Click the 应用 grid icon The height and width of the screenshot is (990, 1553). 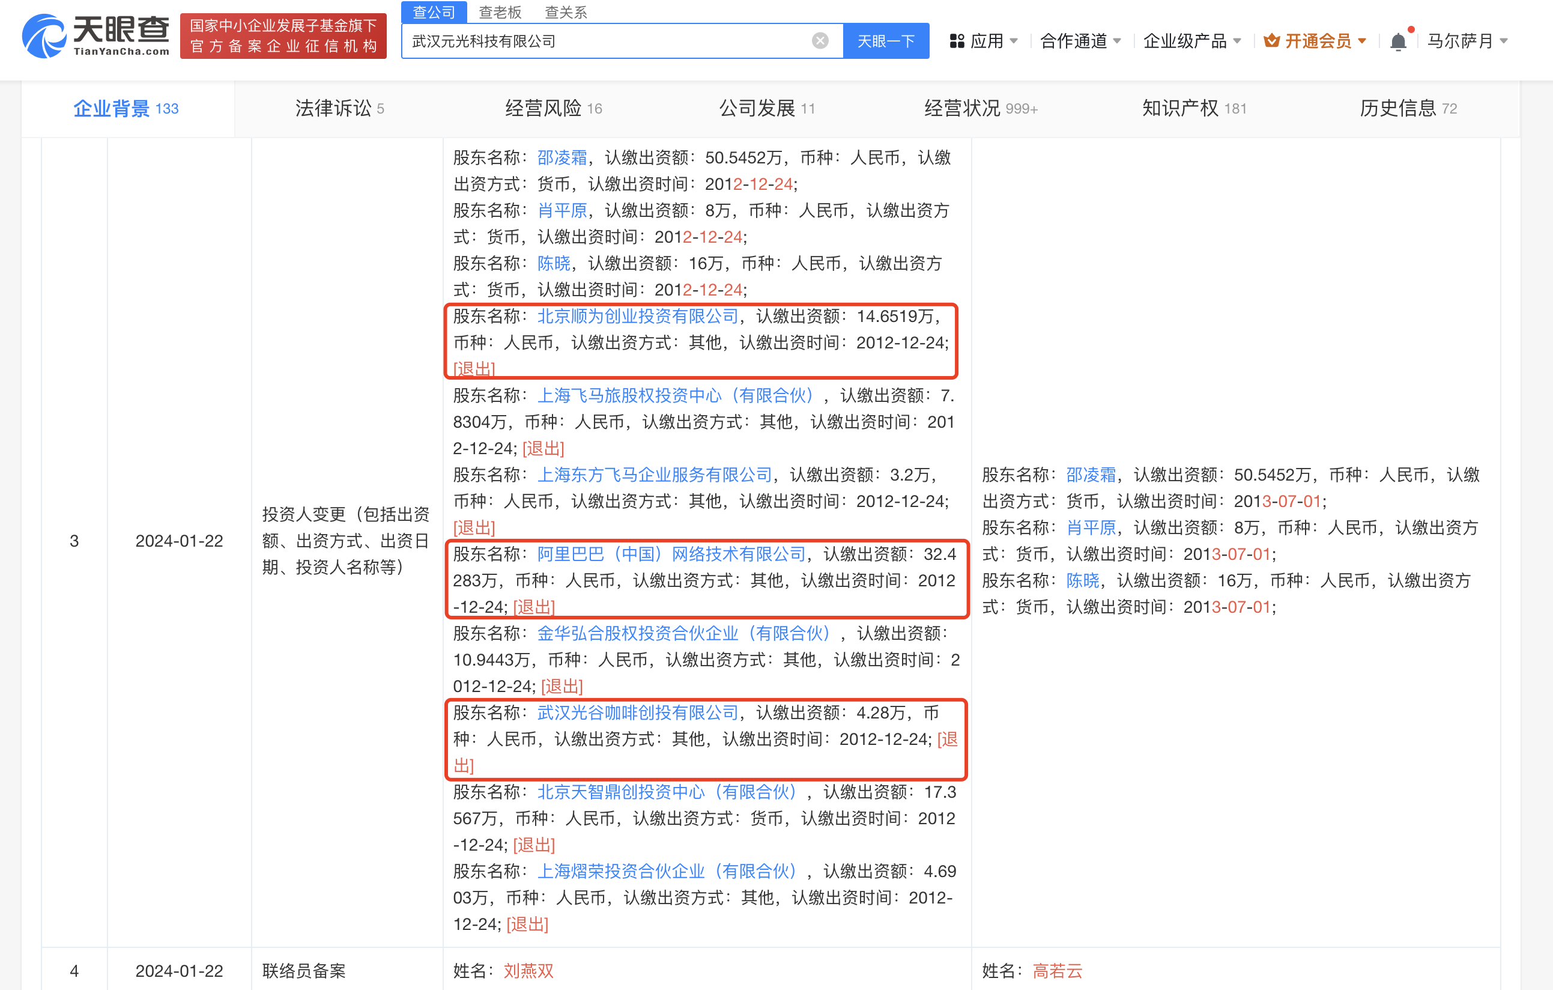click(x=957, y=41)
